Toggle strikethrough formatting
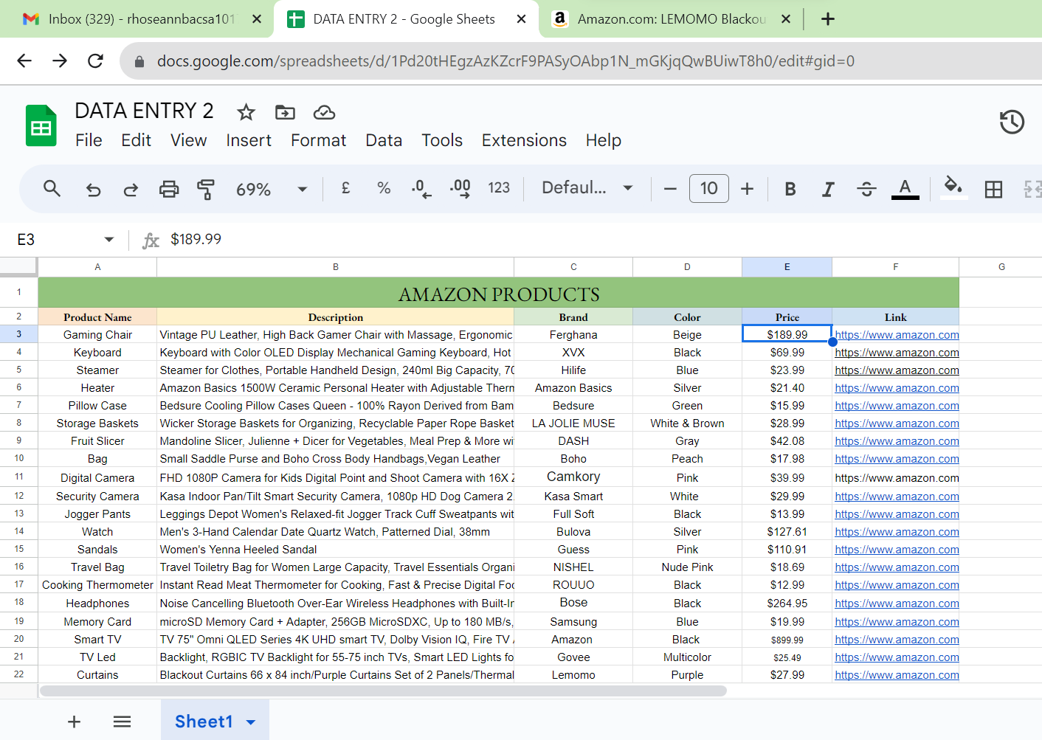Image resolution: width=1042 pixels, height=740 pixels. pos(866,190)
